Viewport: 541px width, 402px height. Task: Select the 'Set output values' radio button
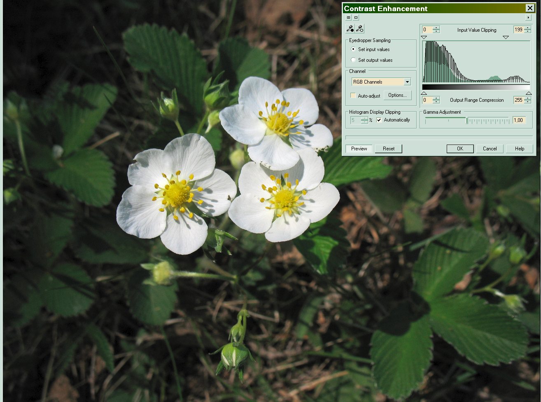coord(353,60)
